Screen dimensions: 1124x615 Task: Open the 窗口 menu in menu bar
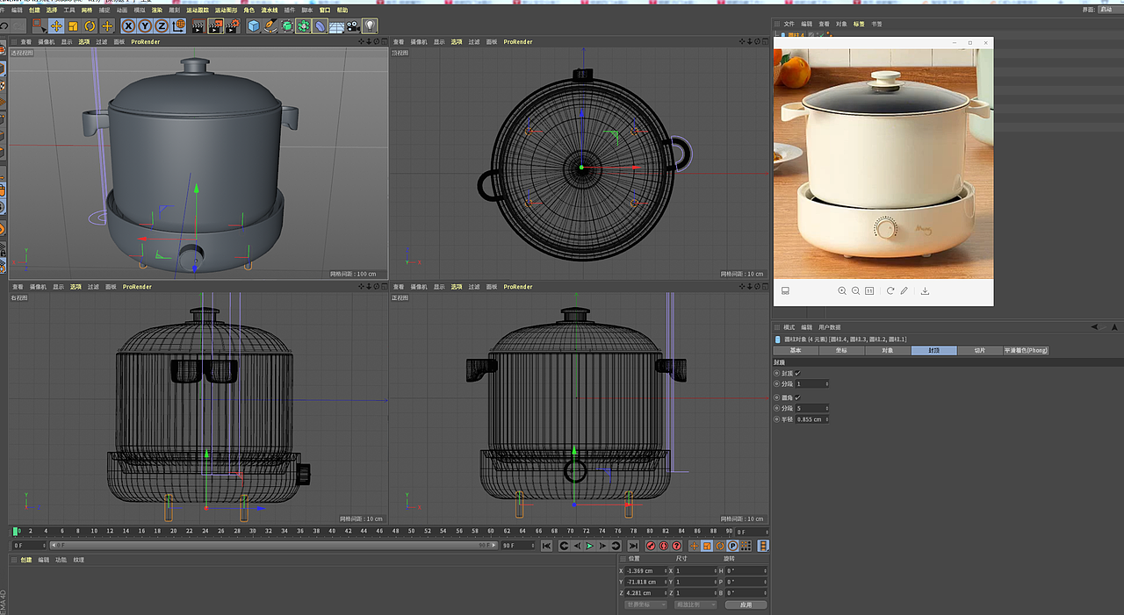[x=324, y=11]
